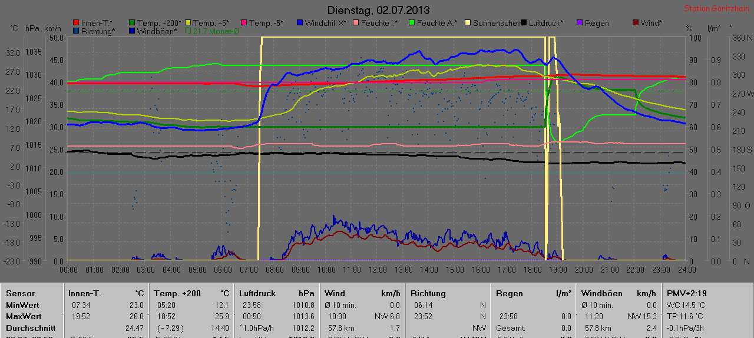Click the l/m² axis unit above chart
Image resolution: width=754 pixels, height=338 pixels.
713,28
